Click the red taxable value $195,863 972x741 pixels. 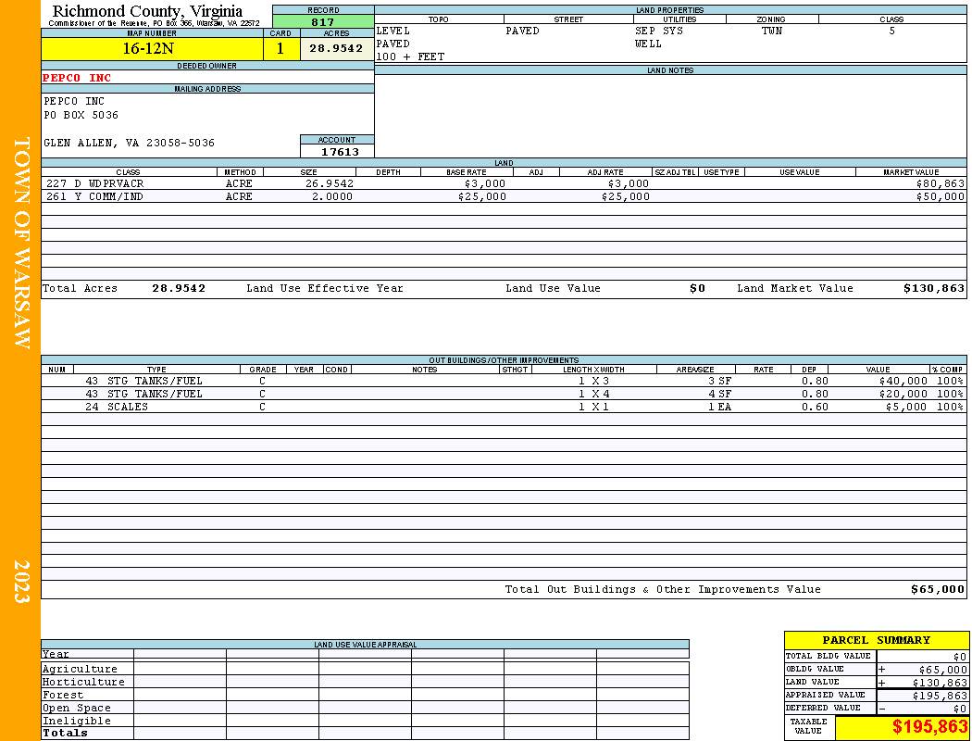(x=929, y=727)
